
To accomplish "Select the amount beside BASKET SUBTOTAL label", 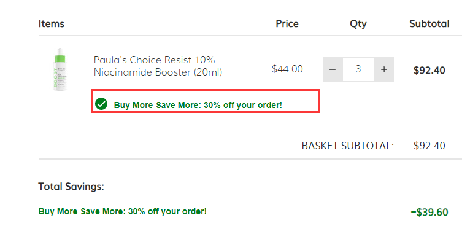I will coord(429,146).
